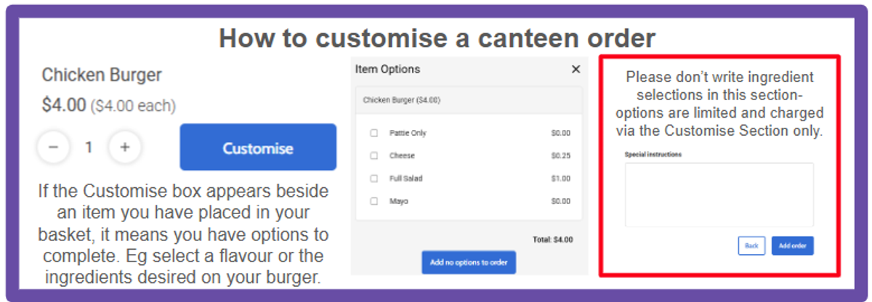
Task: Click the Chicken Burger item title
Action: (x=102, y=75)
